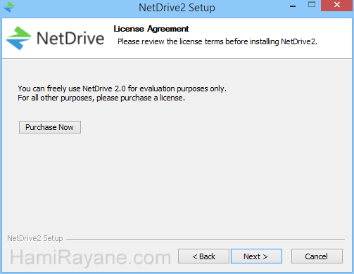This screenshot has height=274, width=354.
Task: Click the Purchase Now button
Action: point(50,127)
